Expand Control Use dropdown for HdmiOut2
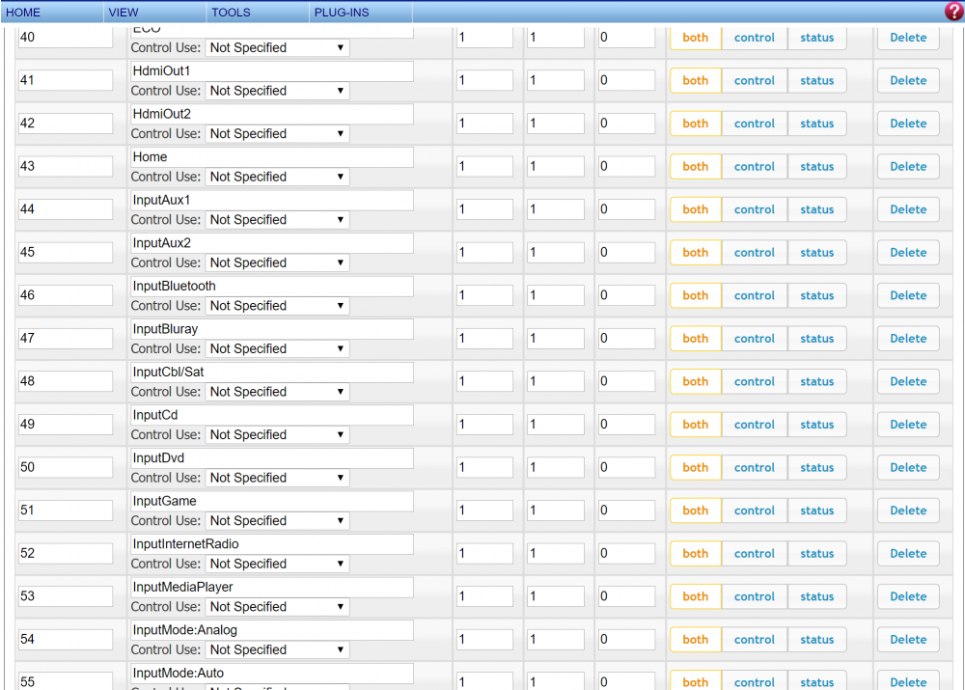Viewport: 965px width, 690px height. pyautogui.click(x=277, y=134)
